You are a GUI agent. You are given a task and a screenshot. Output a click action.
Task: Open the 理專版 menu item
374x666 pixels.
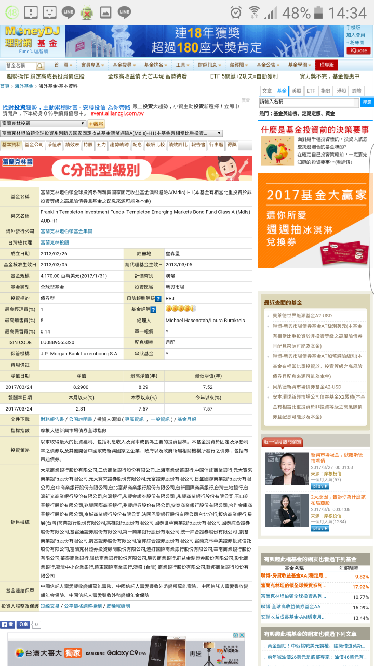(x=327, y=65)
